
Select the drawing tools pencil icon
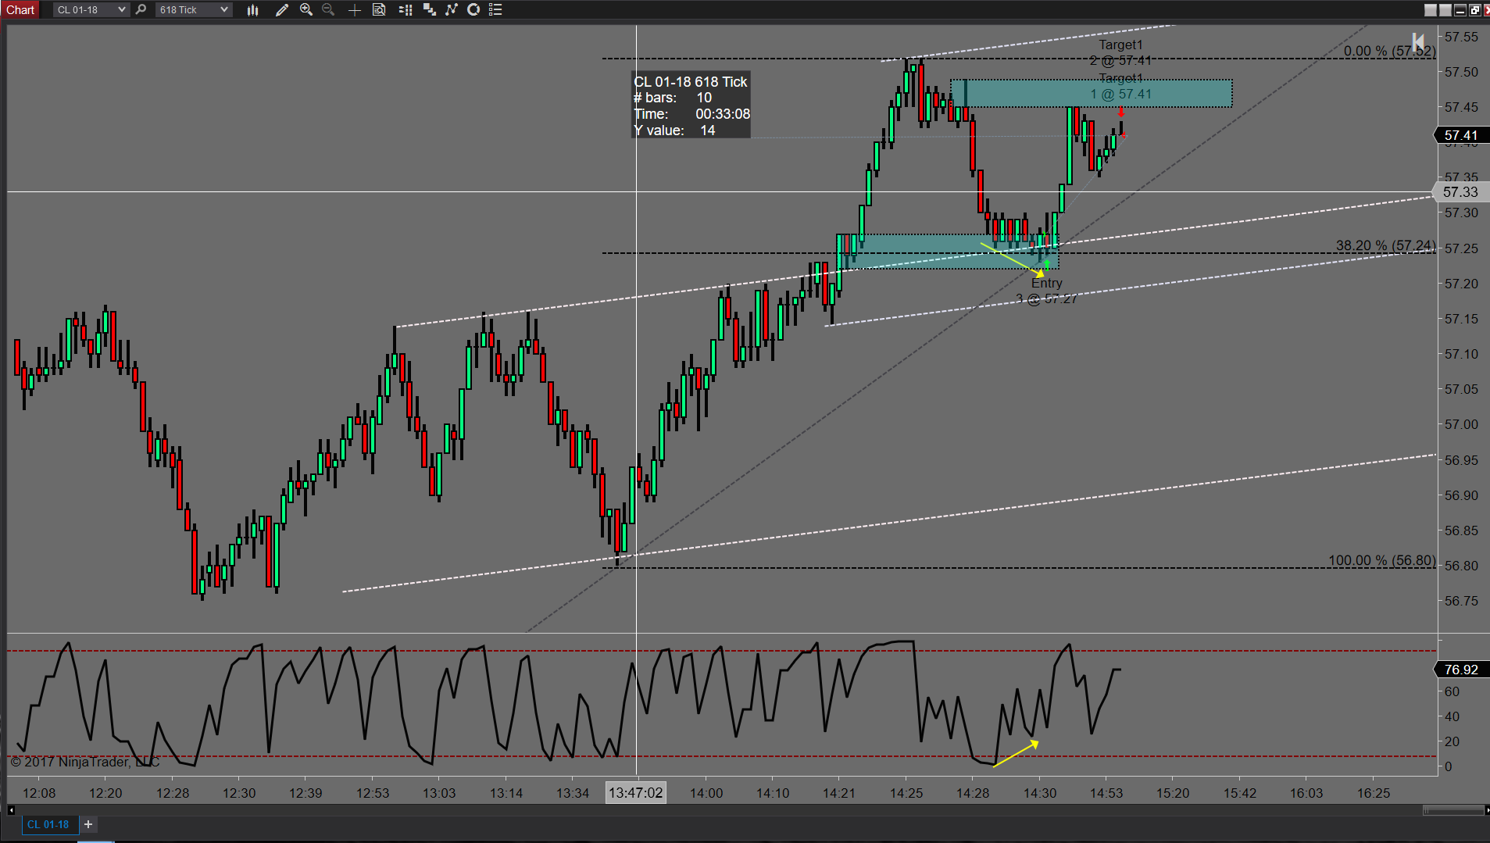point(282,9)
